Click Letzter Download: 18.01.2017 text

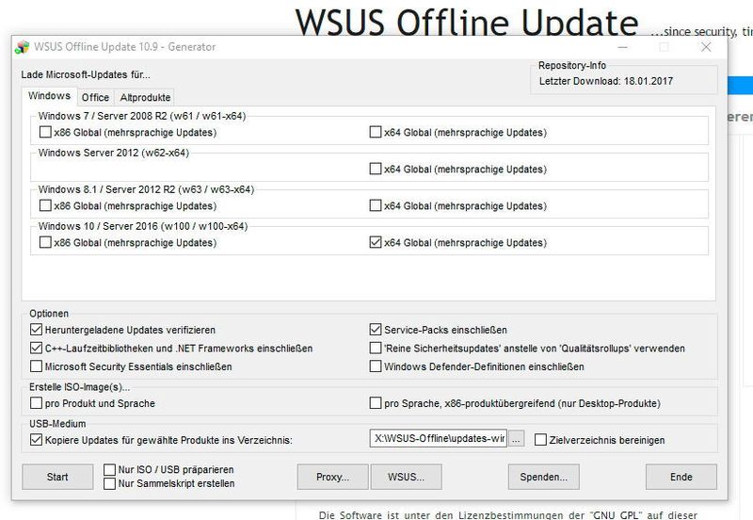(x=606, y=81)
